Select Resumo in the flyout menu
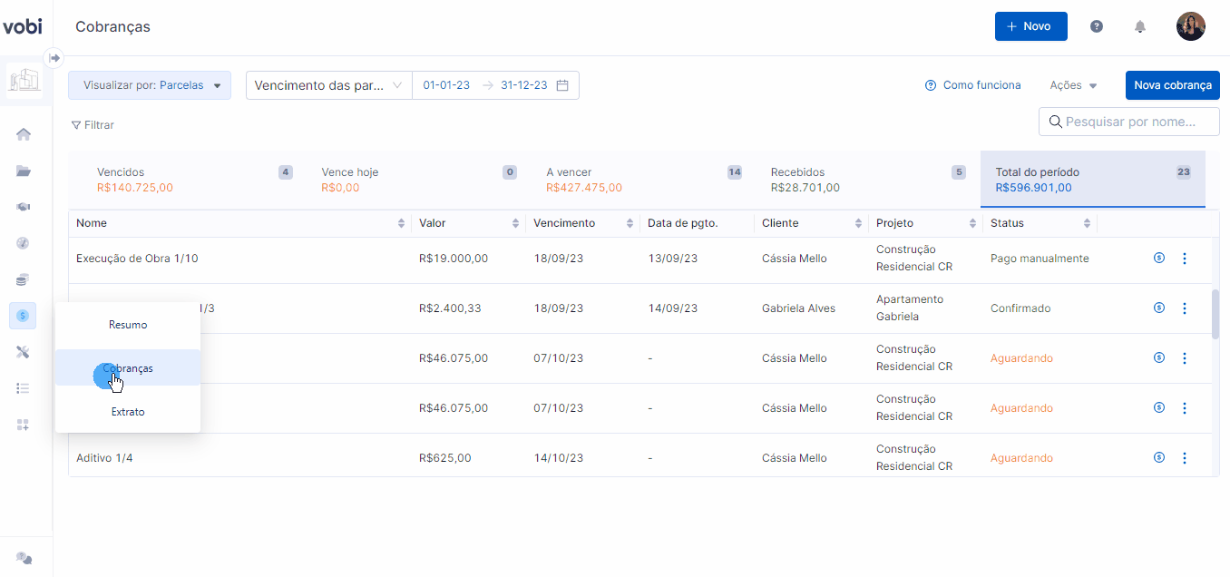Viewport: 1230px width, 577px height. point(128,325)
